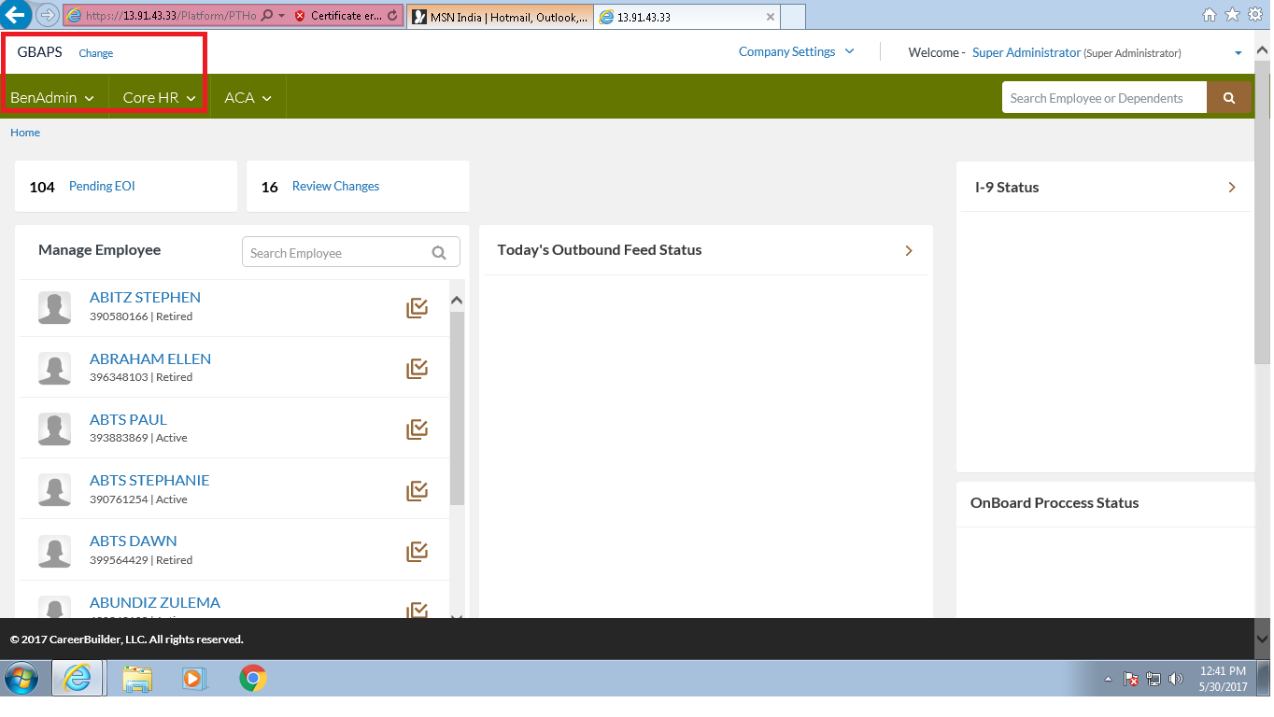Open the Company Settings dropdown

(x=796, y=52)
